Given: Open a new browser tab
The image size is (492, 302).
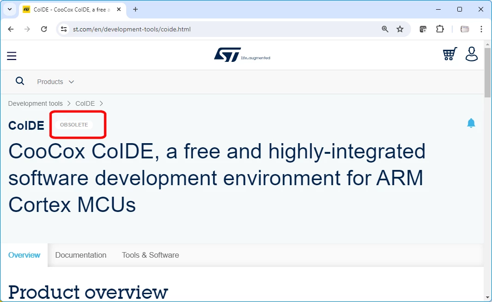Looking at the screenshot, I should pos(135,9).
